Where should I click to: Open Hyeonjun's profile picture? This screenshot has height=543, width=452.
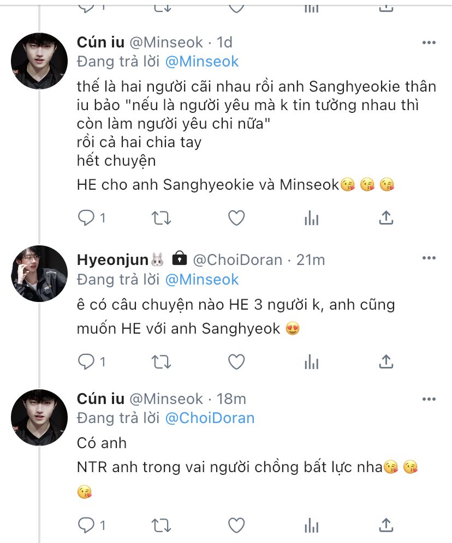pyautogui.click(x=39, y=274)
